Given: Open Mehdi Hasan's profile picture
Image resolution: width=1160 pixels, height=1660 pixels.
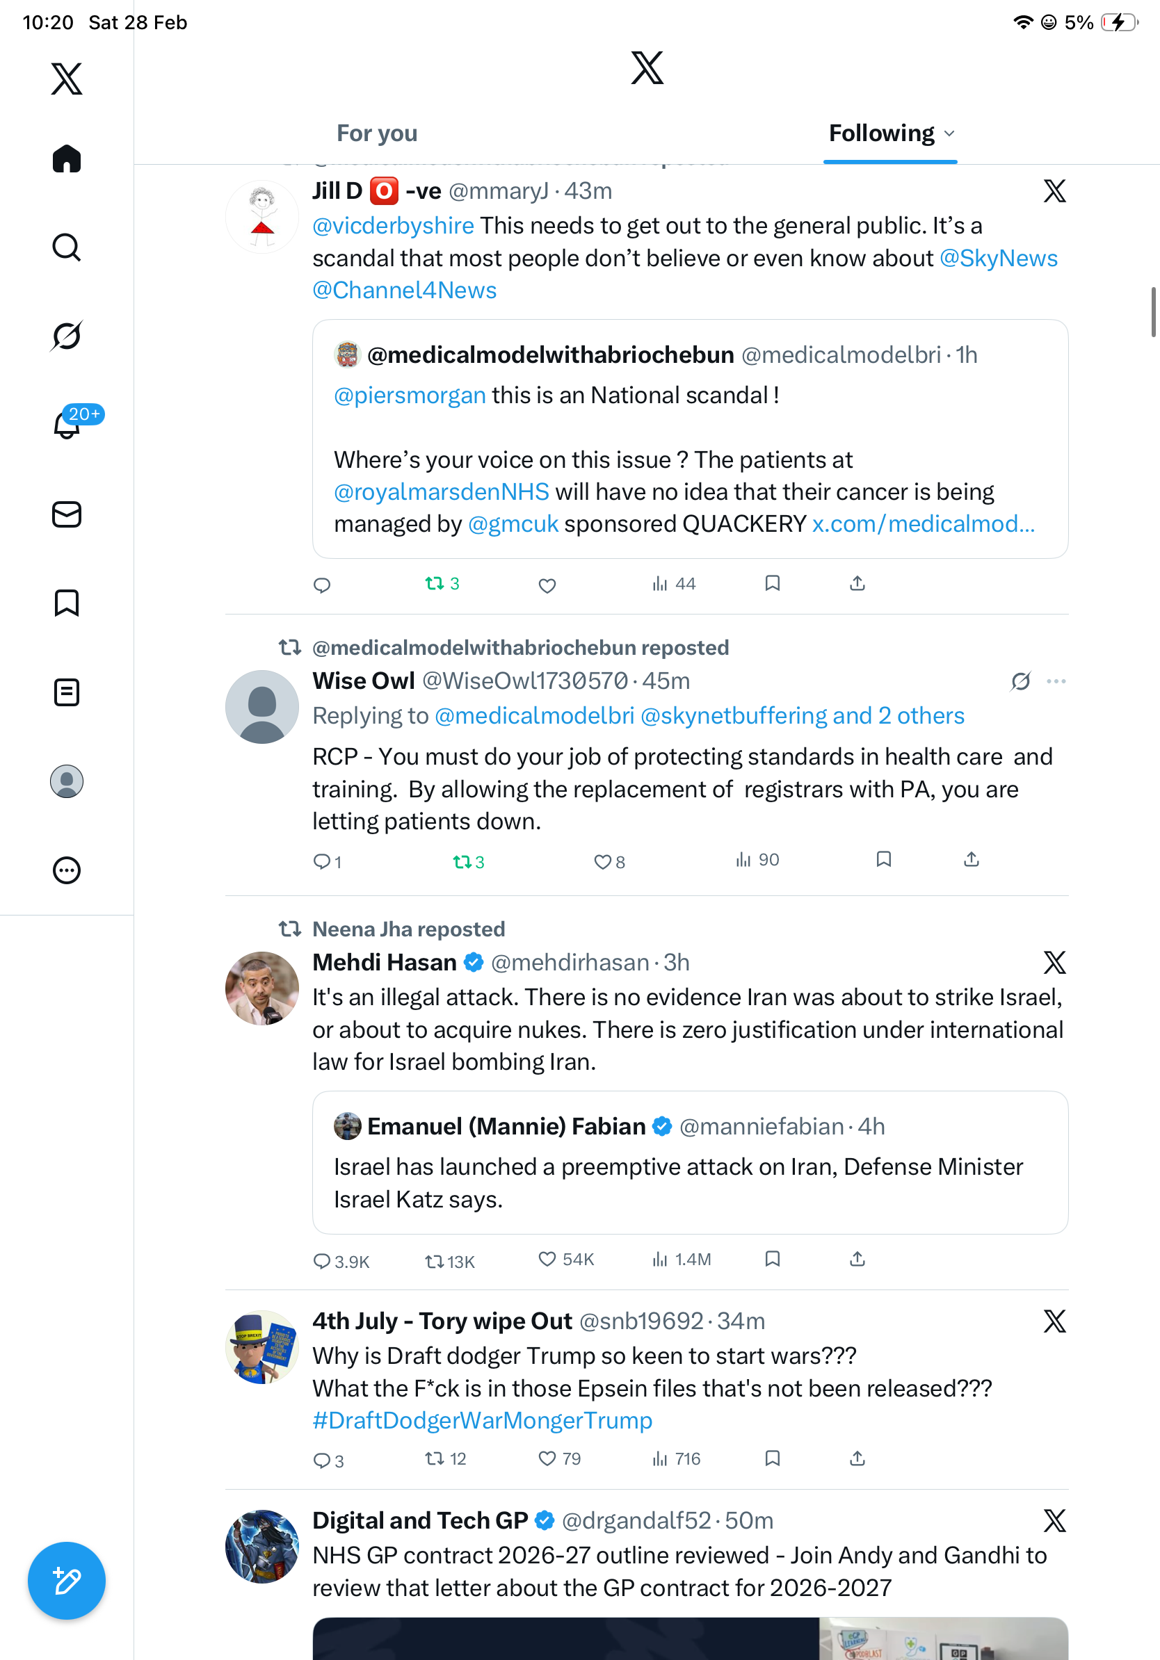Looking at the screenshot, I should [261, 988].
